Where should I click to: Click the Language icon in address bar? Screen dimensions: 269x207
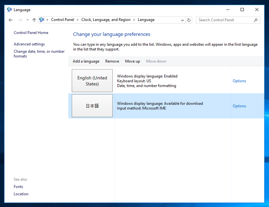(42, 20)
